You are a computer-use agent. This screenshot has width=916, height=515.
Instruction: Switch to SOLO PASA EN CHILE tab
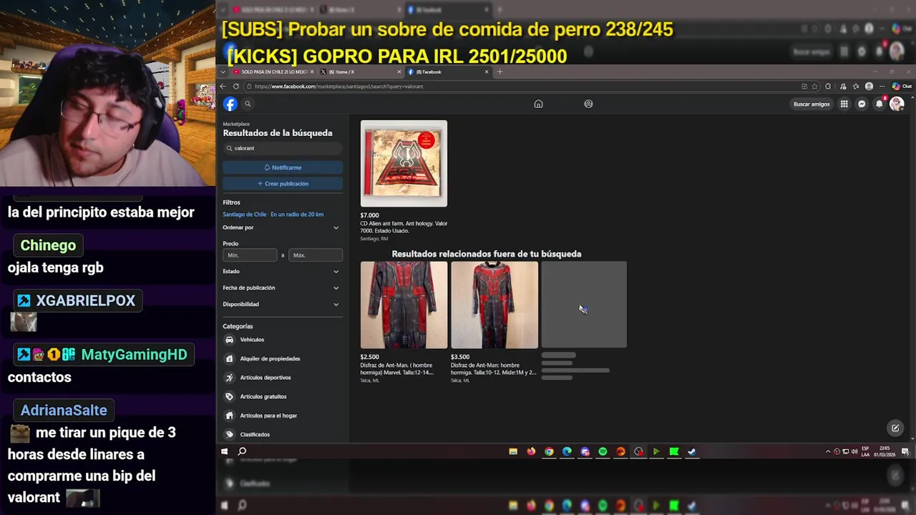tap(272, 72)
